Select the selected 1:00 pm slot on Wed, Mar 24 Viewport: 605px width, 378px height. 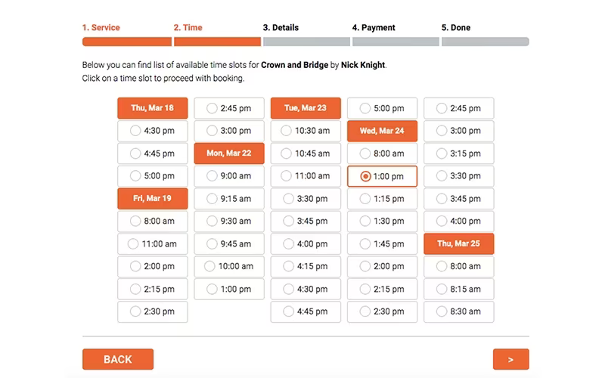click(x=382, y=176)
